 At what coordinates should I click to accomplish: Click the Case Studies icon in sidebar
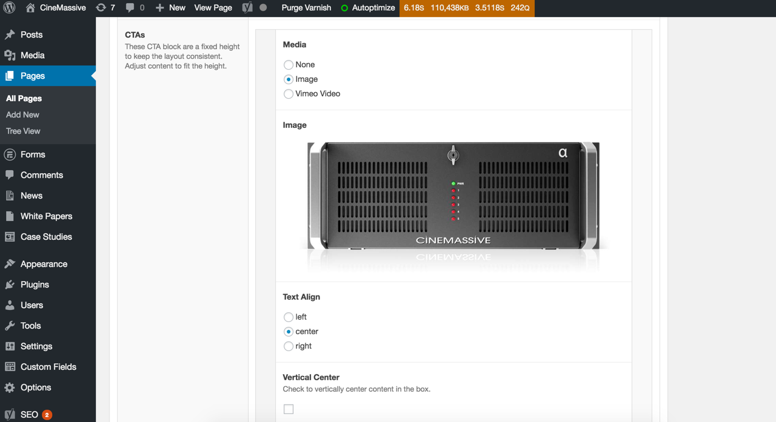point(10,237)
